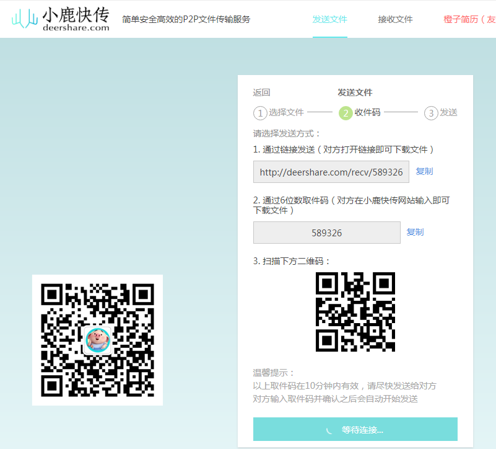Copy the 6-digit pickup code with 复制

click(x=415, y=233)
